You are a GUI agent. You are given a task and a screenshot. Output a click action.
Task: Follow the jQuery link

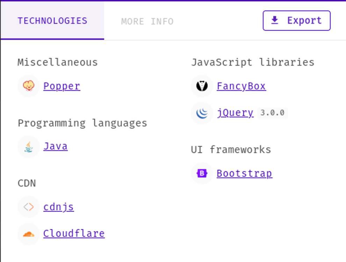[x=235, y=113]
